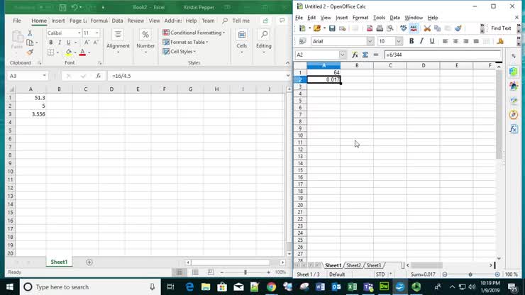Screen dimensions: 525x295
Task: Expand Conditional Formatting dropdown in Excel
Action: point(224,33)
